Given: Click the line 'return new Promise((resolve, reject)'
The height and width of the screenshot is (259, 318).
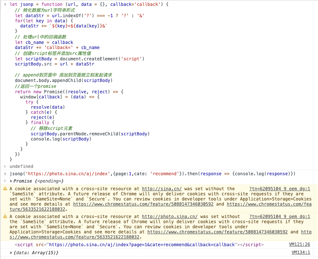Looking at the screenshot, I should 69,92.
